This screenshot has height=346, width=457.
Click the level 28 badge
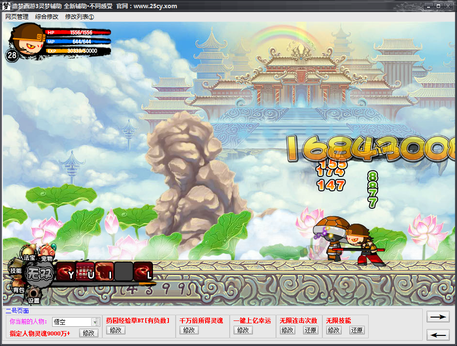tap(12, 55)
